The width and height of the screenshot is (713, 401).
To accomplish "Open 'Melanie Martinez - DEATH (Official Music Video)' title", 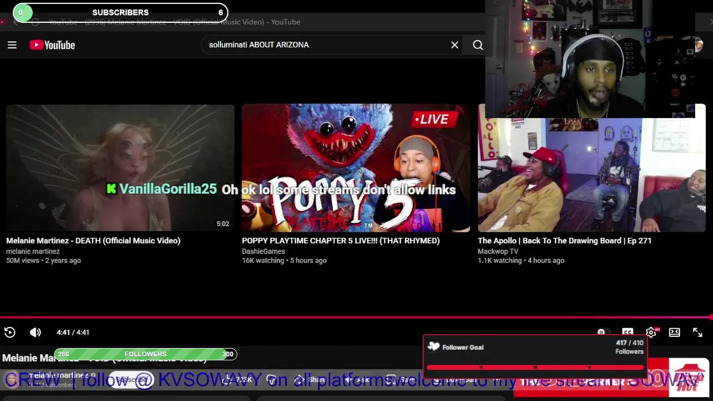I will (93, 241).
